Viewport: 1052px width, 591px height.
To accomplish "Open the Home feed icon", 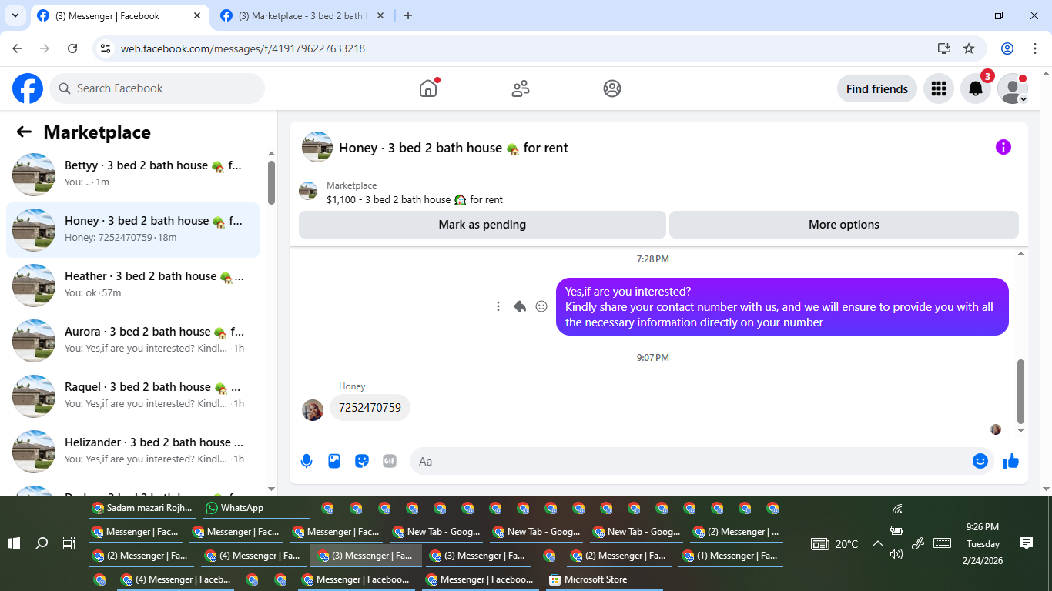I will click(428, 88).
